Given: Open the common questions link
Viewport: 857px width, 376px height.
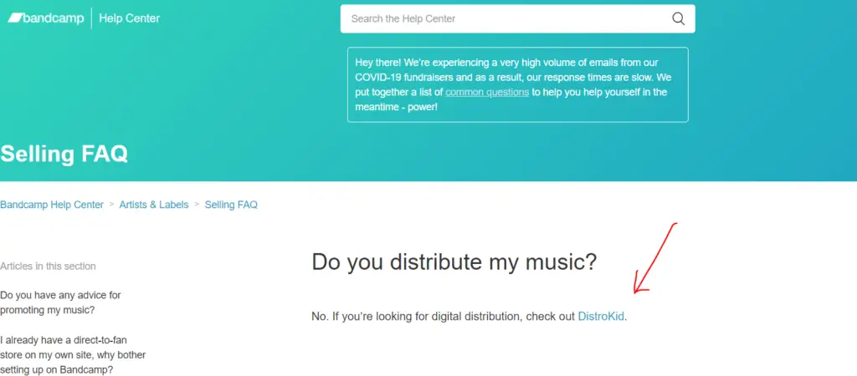Looking at the screenshot, I should [x=487, y=92].
